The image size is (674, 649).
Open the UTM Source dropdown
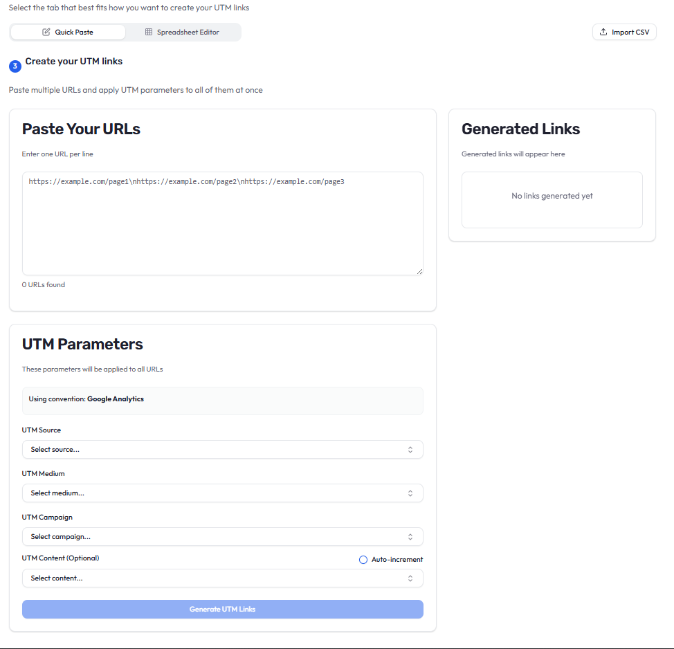pos(223,450)
